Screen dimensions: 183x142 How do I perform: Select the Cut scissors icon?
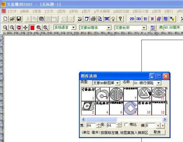28,19
